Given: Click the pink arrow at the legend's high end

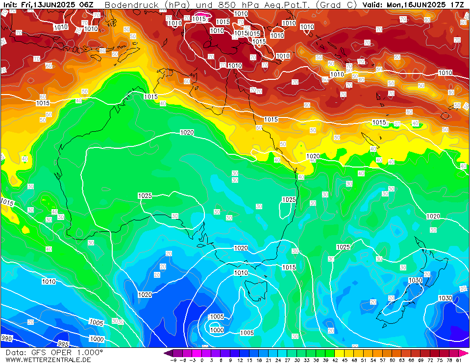Looking at the screenshot, I should (463, 353).
